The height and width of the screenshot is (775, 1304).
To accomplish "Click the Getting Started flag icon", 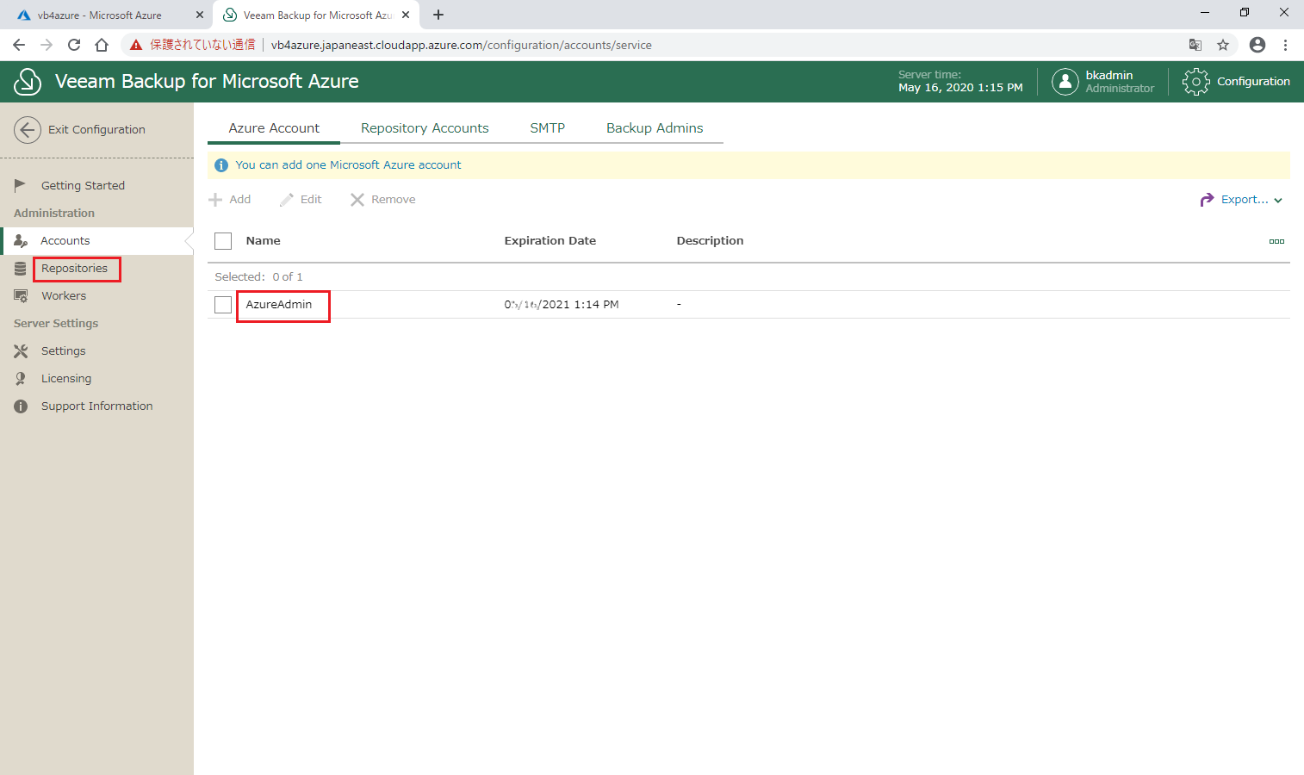I will coord(20,185).
